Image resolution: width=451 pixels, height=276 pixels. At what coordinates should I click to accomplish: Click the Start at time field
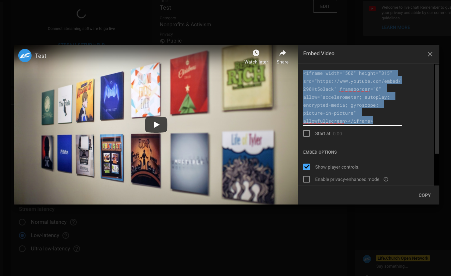point(337,134)
